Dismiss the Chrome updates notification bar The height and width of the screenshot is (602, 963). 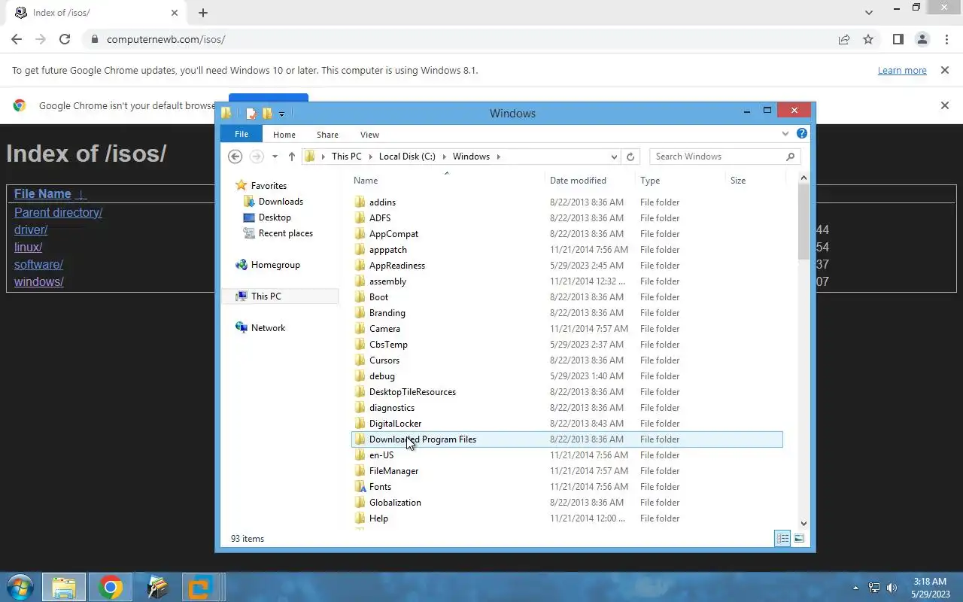click(944, 70)
